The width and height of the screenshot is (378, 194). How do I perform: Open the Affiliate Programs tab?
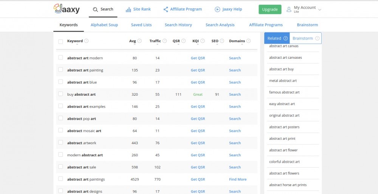(x=266, y=25)
